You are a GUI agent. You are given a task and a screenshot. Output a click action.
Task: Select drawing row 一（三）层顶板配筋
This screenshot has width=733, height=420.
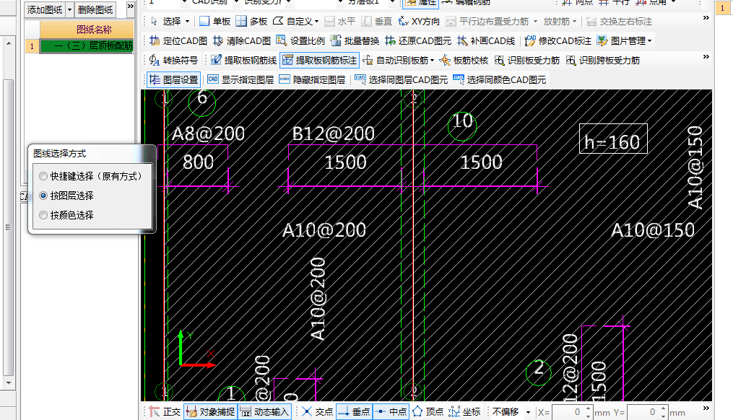(x=87, y=46)
